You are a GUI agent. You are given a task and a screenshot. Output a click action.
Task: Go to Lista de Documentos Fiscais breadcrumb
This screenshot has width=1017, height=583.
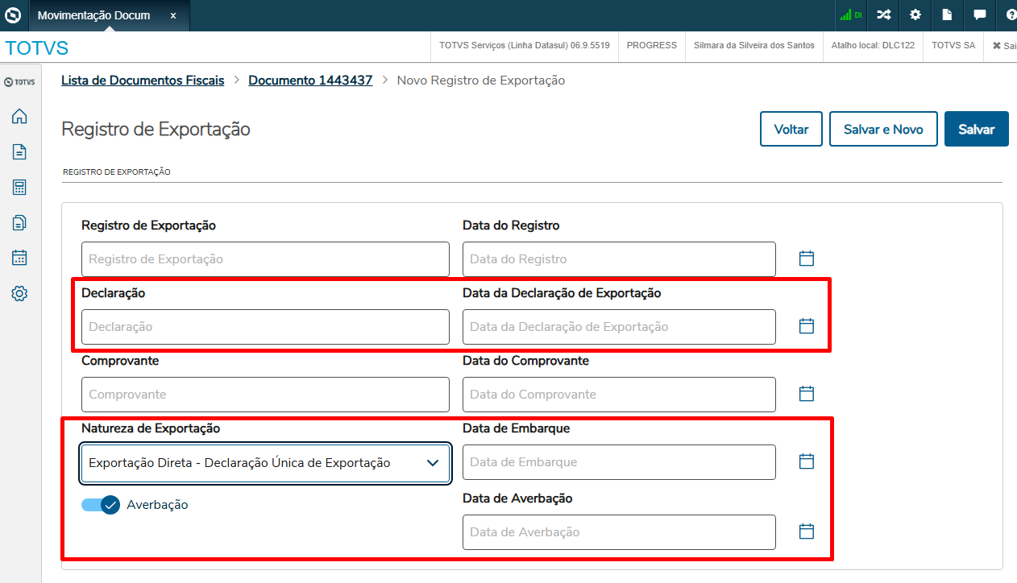tap(143, 81)
